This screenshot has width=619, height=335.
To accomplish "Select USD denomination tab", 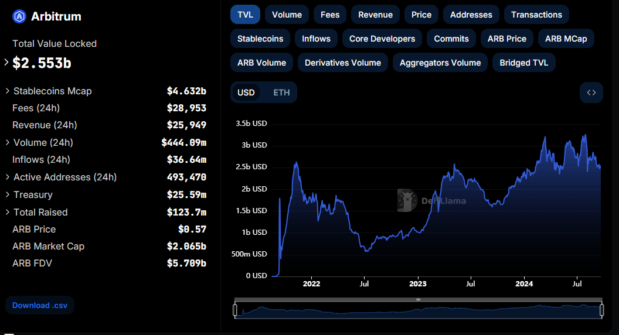I will (x=246, y=93).
